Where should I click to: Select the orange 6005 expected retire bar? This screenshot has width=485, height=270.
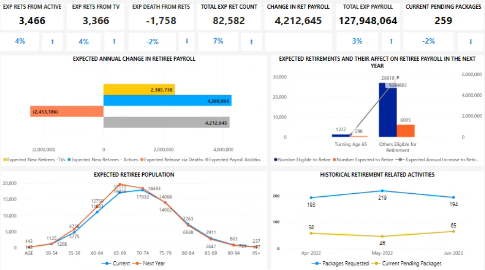point(406,131)
